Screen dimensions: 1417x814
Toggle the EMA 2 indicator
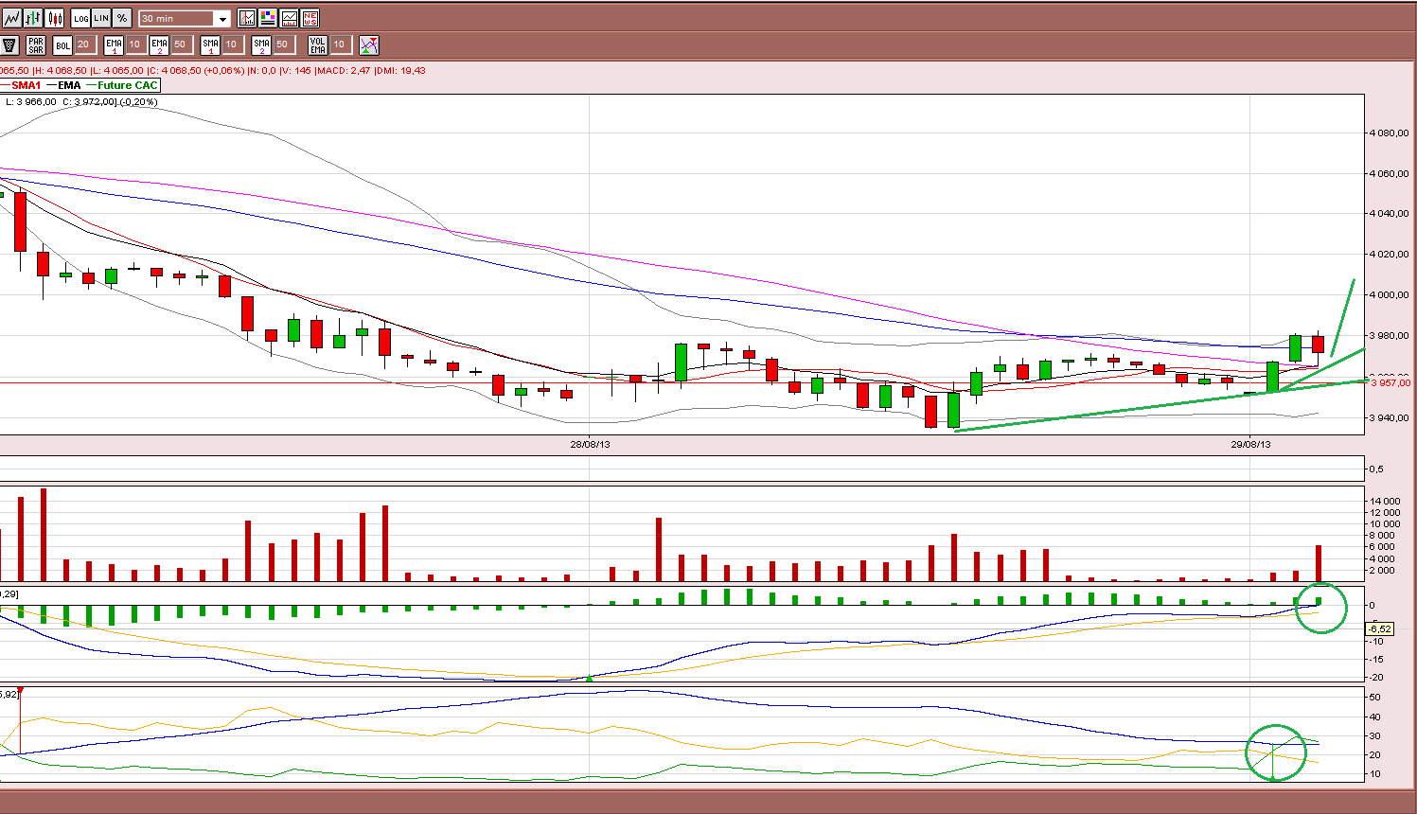[x=159, y=44]
